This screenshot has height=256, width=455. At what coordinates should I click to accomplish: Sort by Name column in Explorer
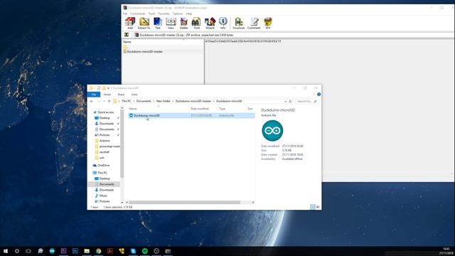tap(158, 109)
